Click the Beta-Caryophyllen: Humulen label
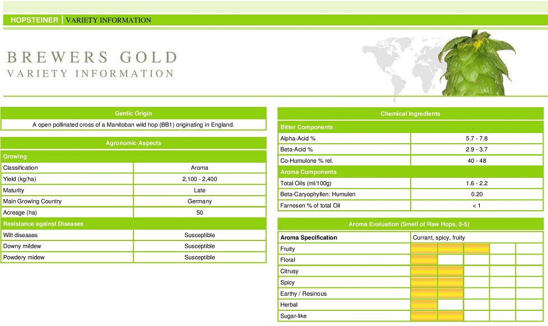 318,194
